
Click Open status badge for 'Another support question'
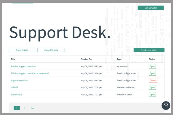click(152, 66)
